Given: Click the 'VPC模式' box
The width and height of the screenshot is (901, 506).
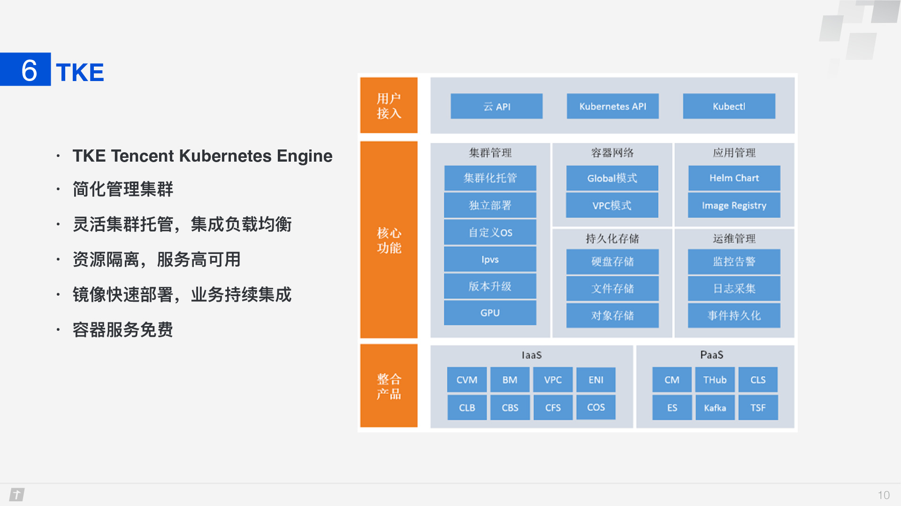Looking at the screenshot, I should click(x=612, y=205).
